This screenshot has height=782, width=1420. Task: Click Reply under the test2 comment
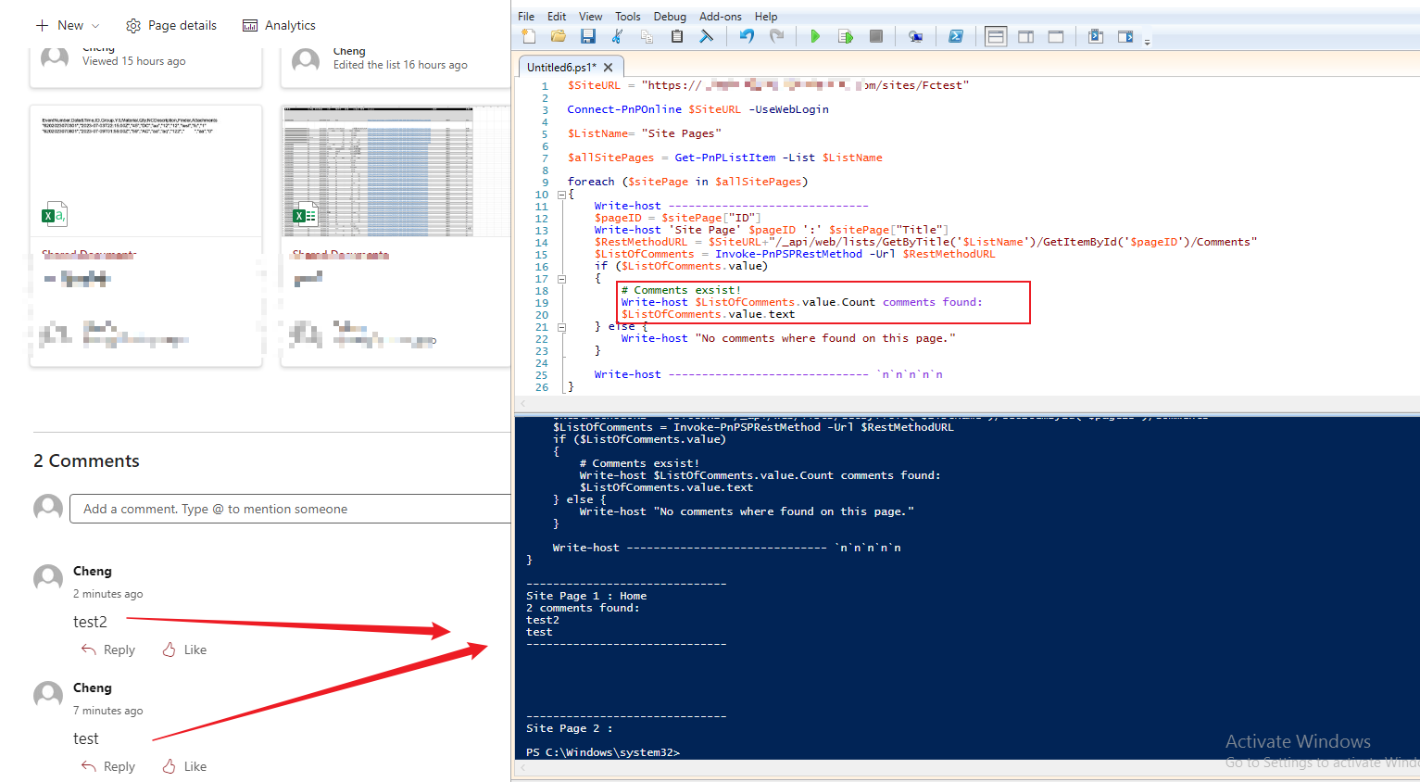(x=108, y=650)
